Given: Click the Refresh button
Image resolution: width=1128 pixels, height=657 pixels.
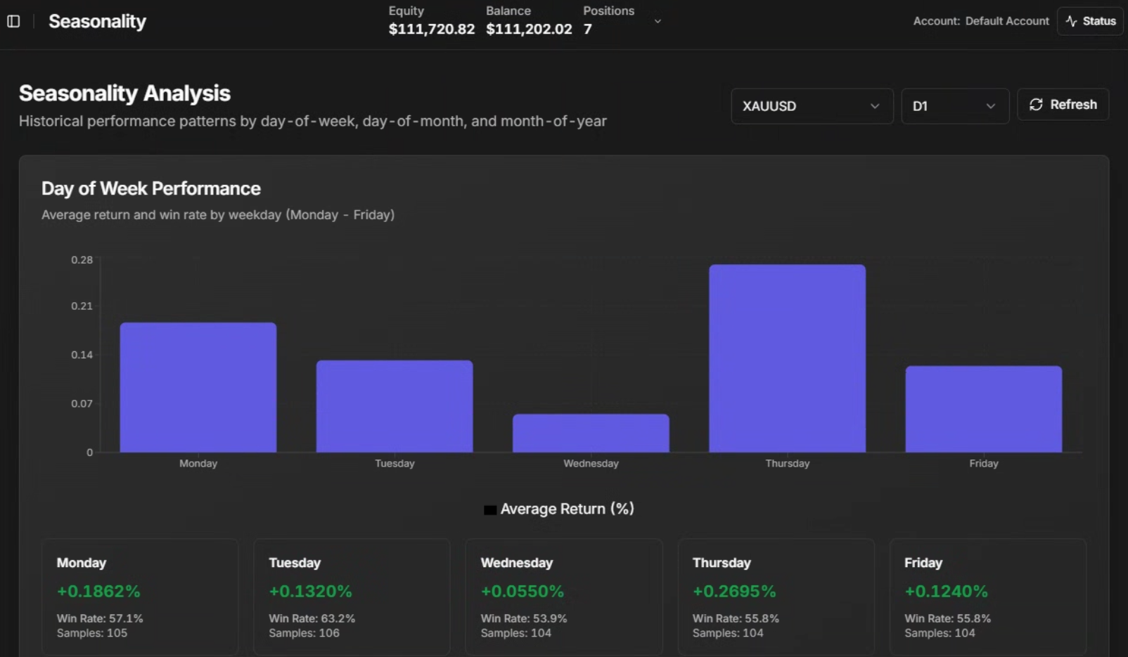Looking at the screenshot, I should click(x=1063, y=104).
